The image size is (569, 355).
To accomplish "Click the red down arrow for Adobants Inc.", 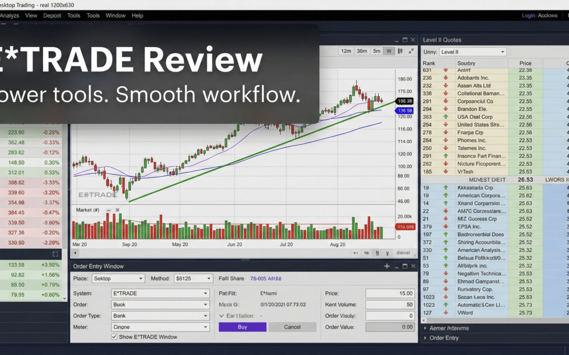I will click(x=446, y=78).
